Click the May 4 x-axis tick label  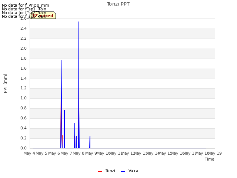[29, 153]
